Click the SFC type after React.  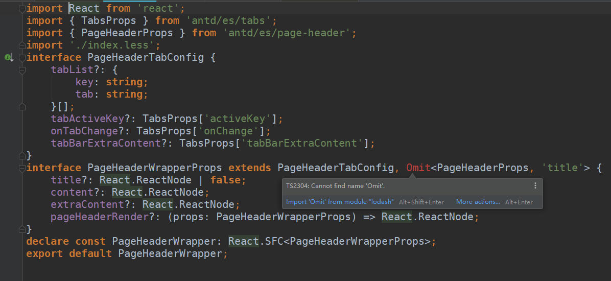click(273, 242)
